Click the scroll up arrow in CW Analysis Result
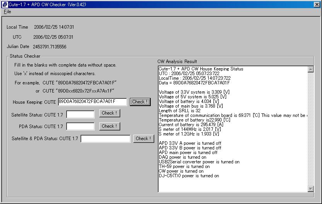The height and width of the screenshot is (204, 322). click(310, 69)
